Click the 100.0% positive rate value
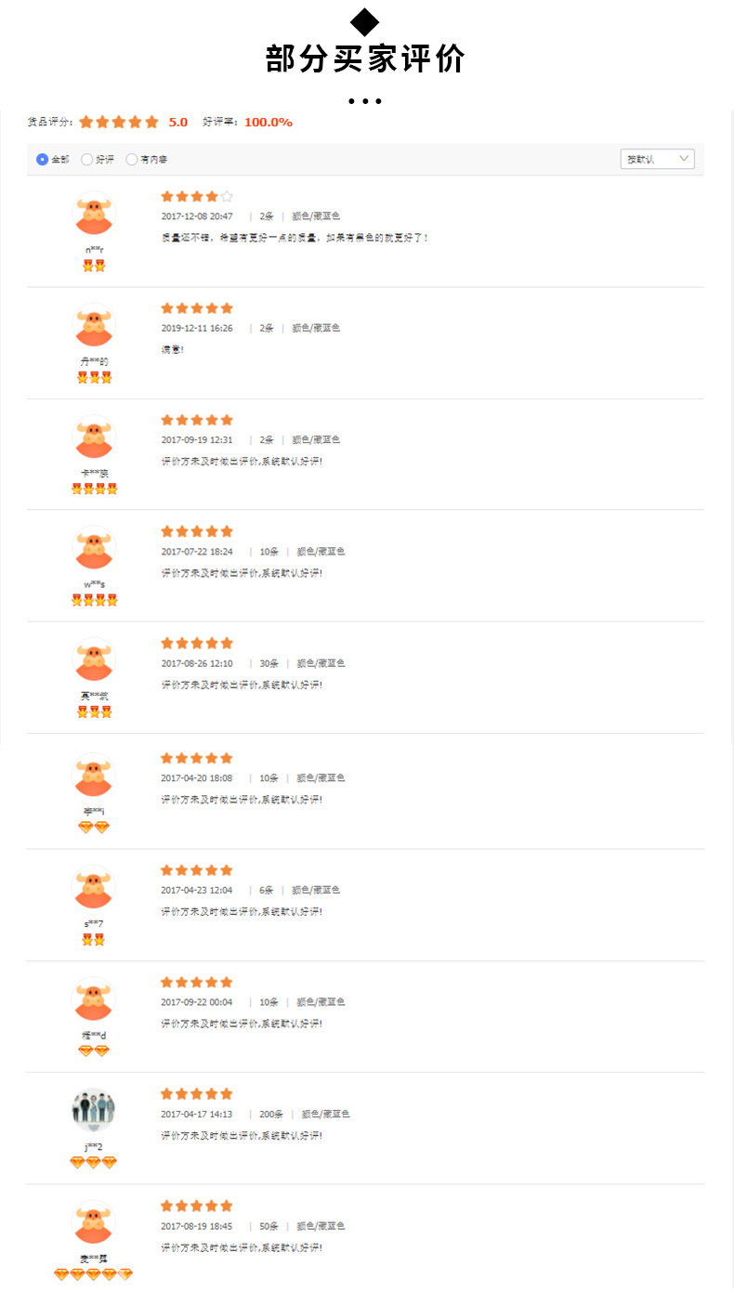Viewport: 734px width, 1292px height. [x=269, y=123]
